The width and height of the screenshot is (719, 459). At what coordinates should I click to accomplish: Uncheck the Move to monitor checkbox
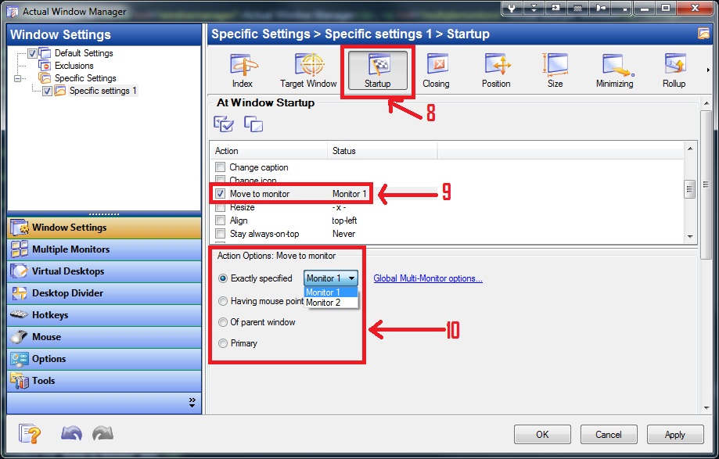pyautogui.click(x=221, y=194)
